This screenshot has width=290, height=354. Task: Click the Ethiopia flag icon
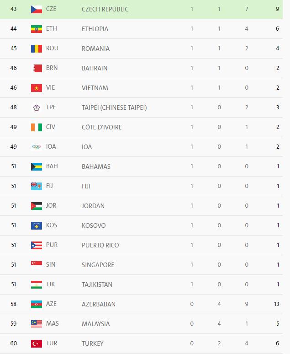click(37, 29)
